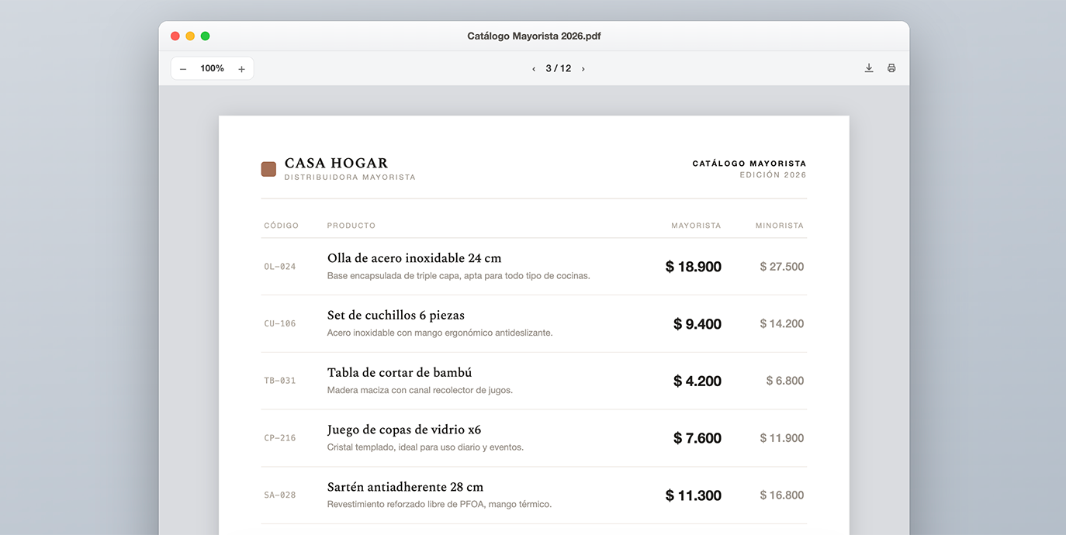Select product code OL-024
1066x535 pixels.
(280, 267)
